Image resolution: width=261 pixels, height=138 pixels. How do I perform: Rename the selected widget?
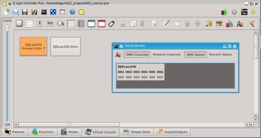click(176, 24)
